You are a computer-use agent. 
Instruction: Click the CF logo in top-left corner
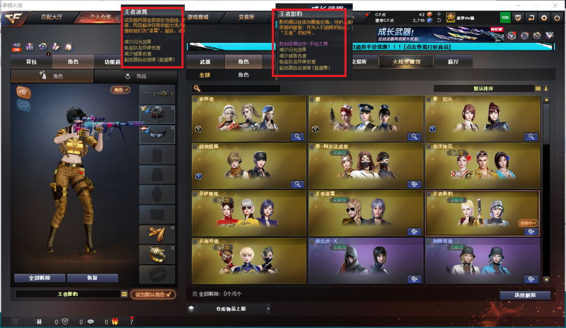point(13,18)
